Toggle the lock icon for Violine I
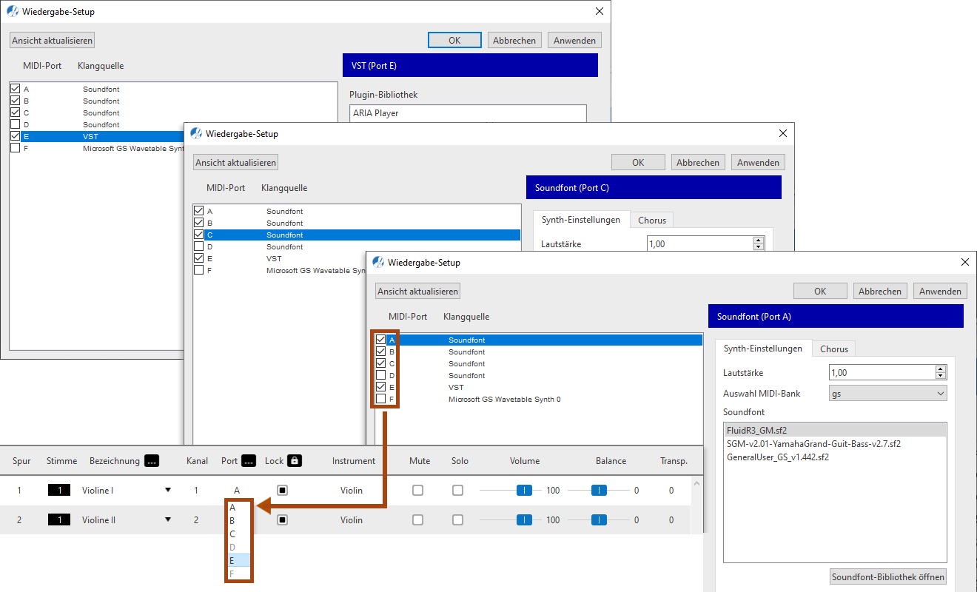Viewport: 977px width, 592px height. point(282,490)
